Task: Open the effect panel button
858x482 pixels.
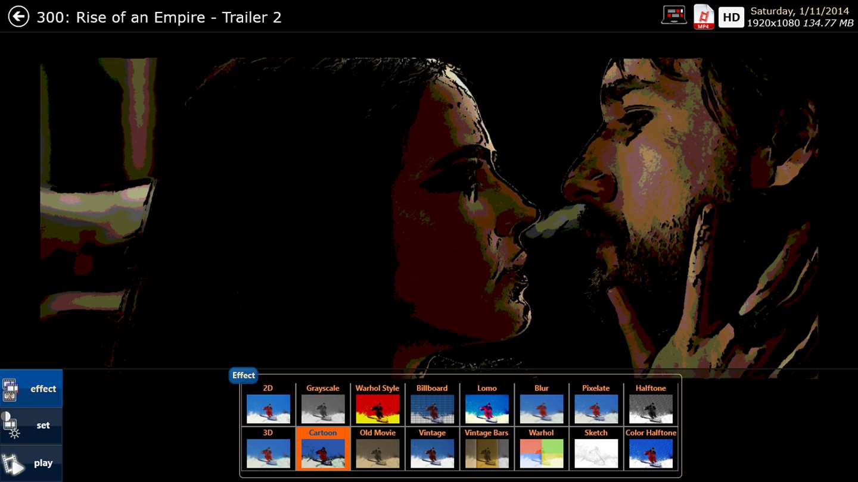Action: coord(31,389)
